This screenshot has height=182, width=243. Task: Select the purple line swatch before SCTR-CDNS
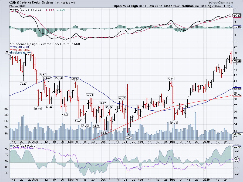[11, 148]
